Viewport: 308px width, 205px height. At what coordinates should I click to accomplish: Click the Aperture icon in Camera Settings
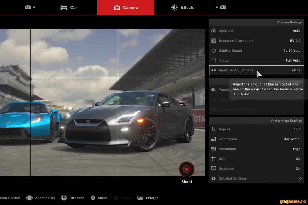click(214, 31)
